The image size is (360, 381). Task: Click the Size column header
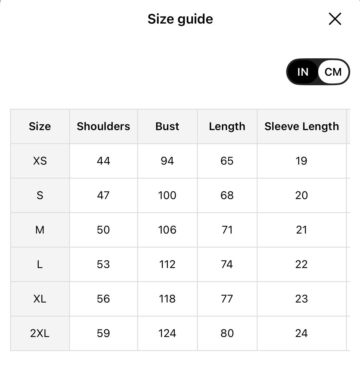(x=40, y=126)
